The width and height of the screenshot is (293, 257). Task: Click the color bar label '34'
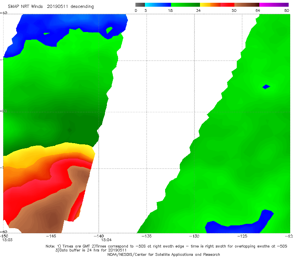coord(198,10)
